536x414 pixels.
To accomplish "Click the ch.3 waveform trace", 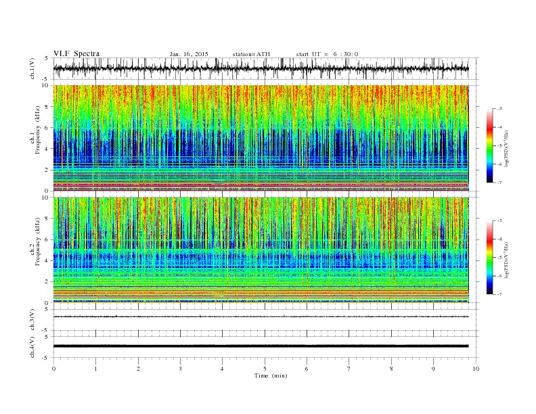I will (261, 317).
